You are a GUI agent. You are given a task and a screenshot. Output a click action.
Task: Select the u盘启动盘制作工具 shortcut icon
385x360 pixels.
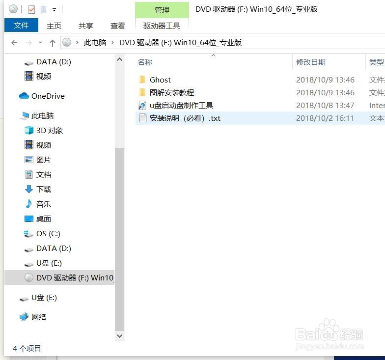click(x=142, y=105)
